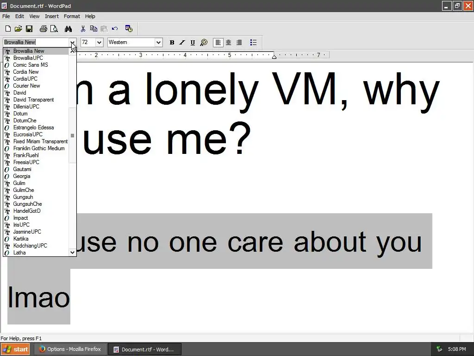Click the 5:08 PM clock
The width and height of the screenshot is (474, 356).
(x=457, y=350)
